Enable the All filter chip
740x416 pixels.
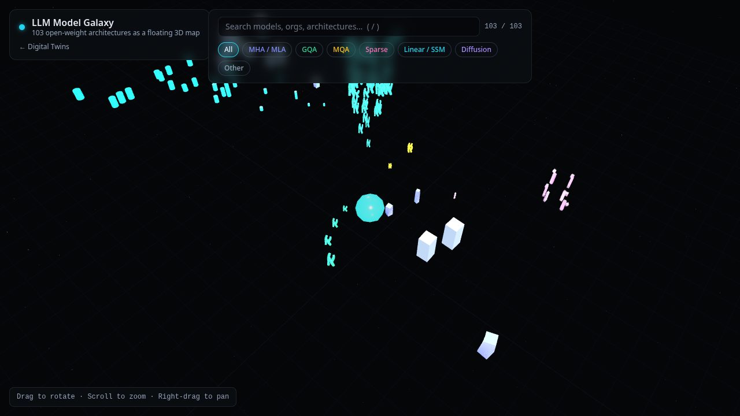pos(228,50)
